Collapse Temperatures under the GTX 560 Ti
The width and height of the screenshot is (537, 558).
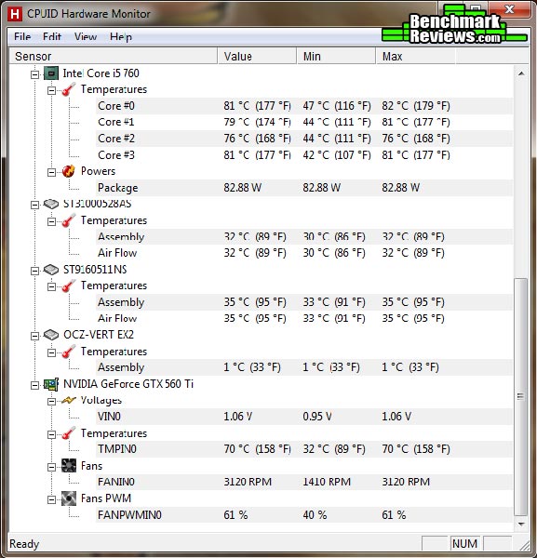click(x=52, y=434)
